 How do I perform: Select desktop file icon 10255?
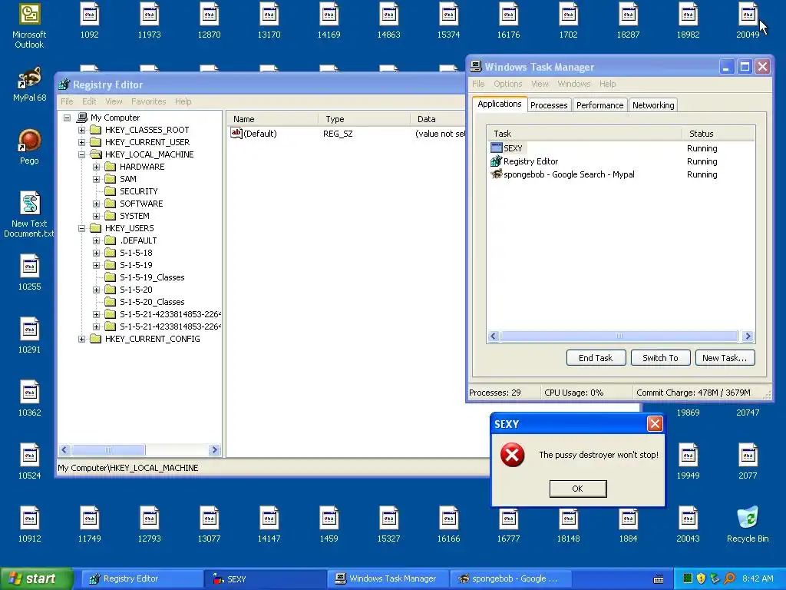pos(29,273)
